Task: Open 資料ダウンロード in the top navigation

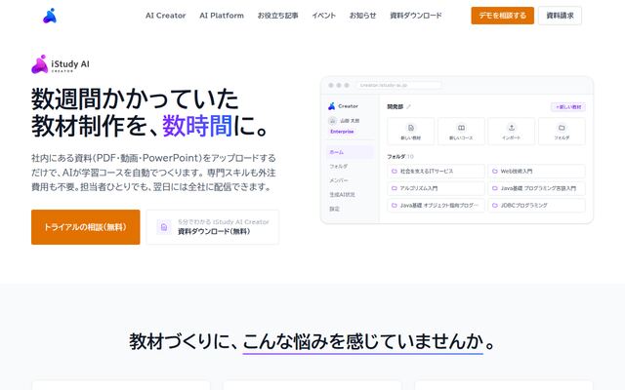Action: pos(416,16)
